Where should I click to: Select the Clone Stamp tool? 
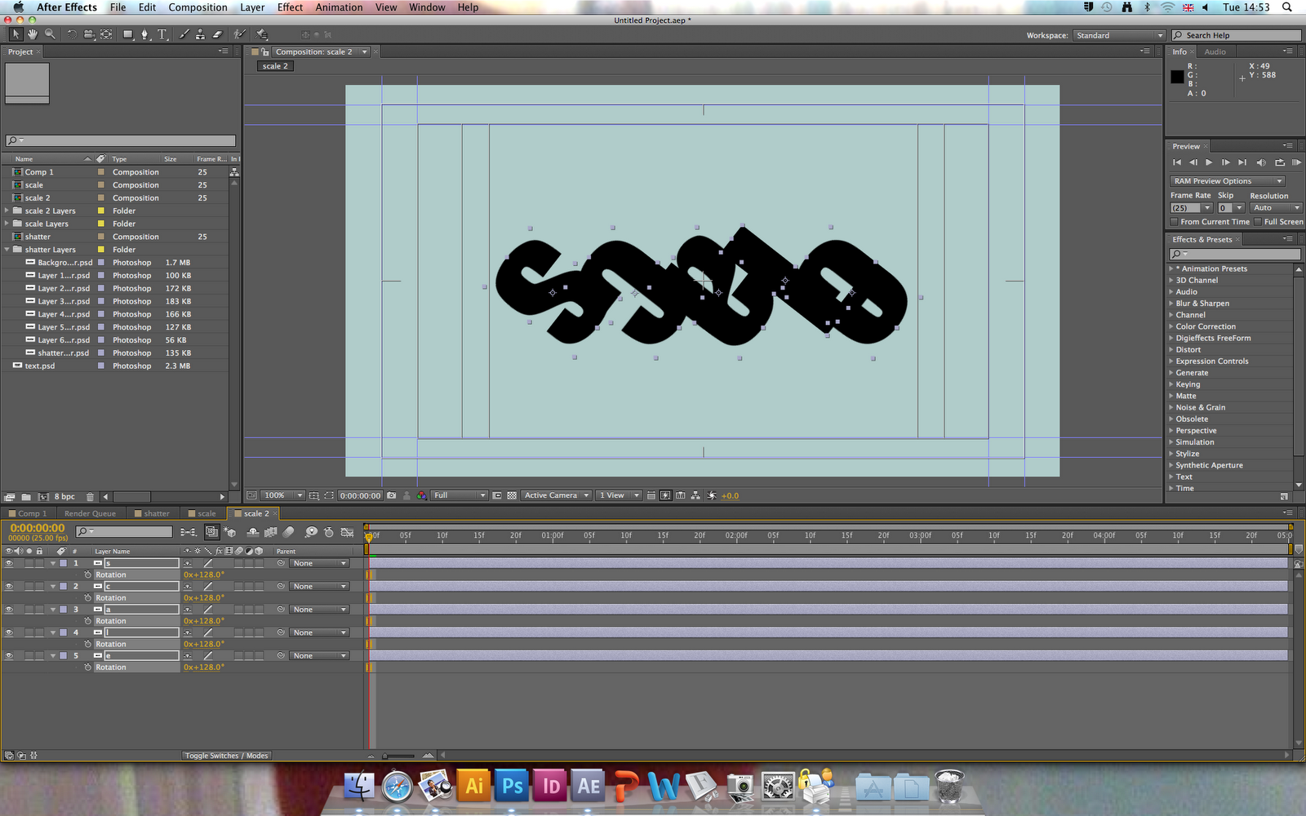(201, 34)
